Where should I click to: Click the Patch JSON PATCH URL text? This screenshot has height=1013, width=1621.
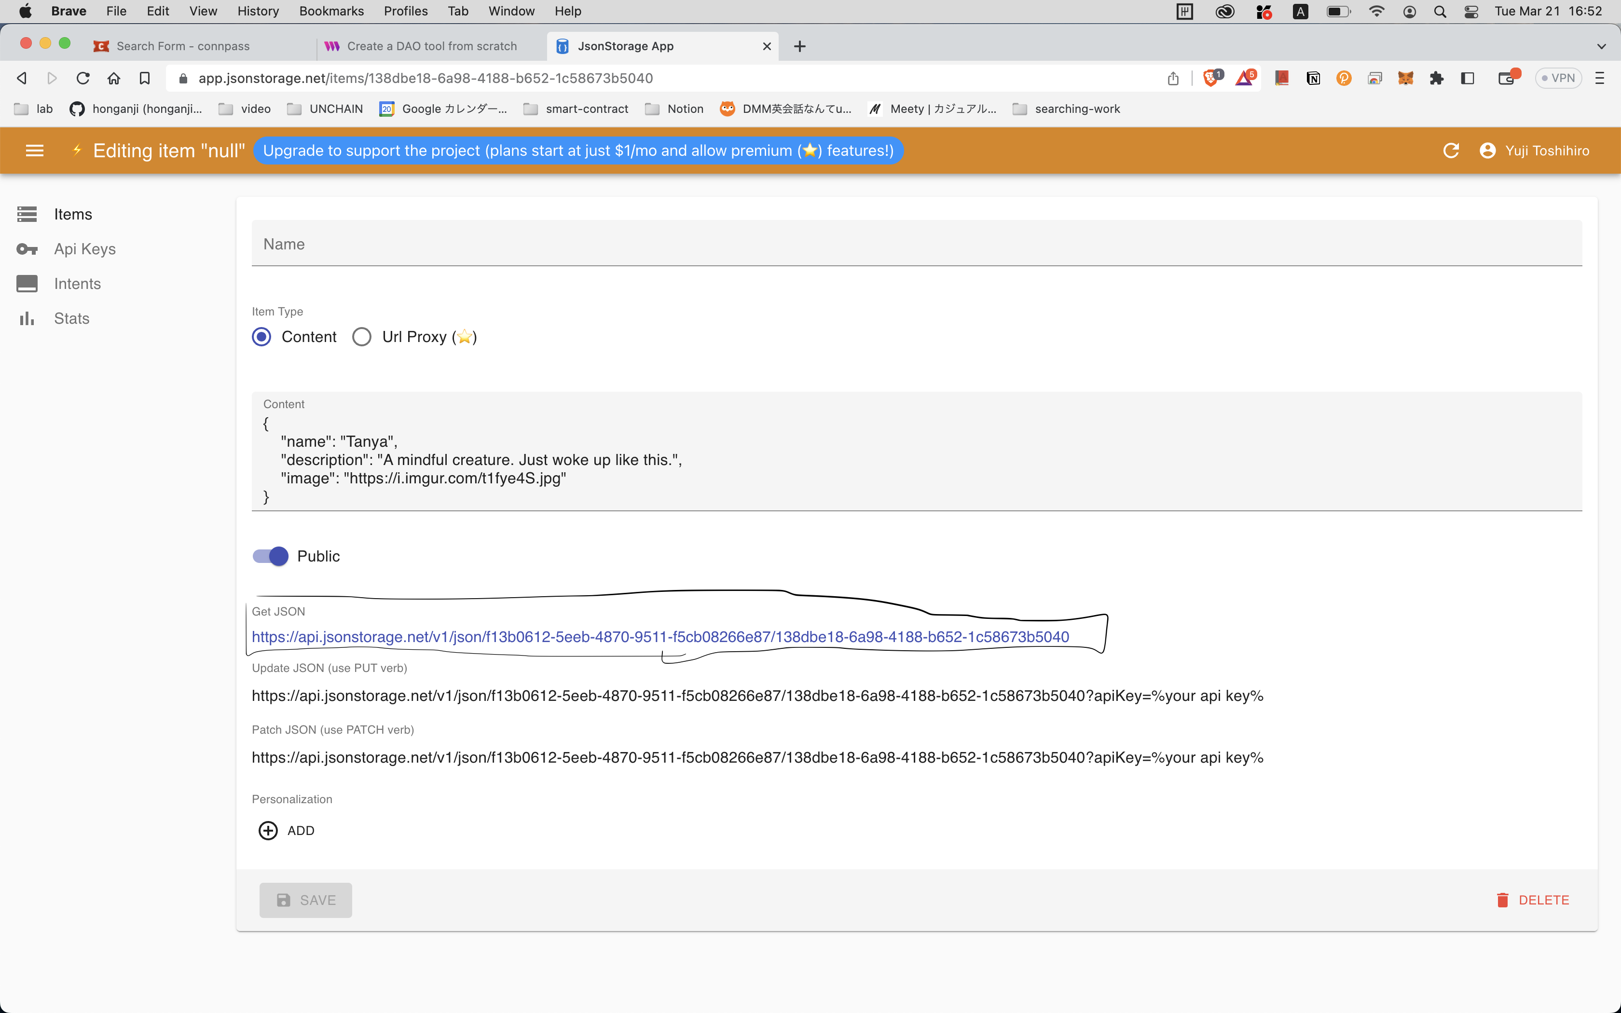(x=757, y=758)
